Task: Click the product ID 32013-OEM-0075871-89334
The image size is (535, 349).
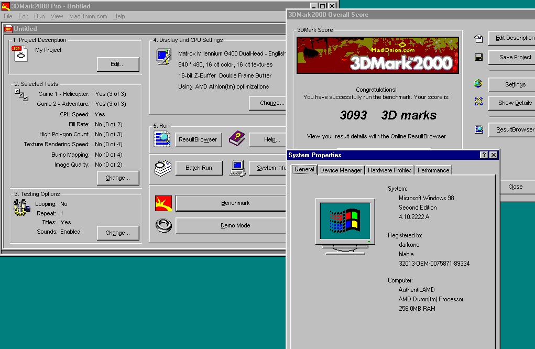Action: point(434,264)
